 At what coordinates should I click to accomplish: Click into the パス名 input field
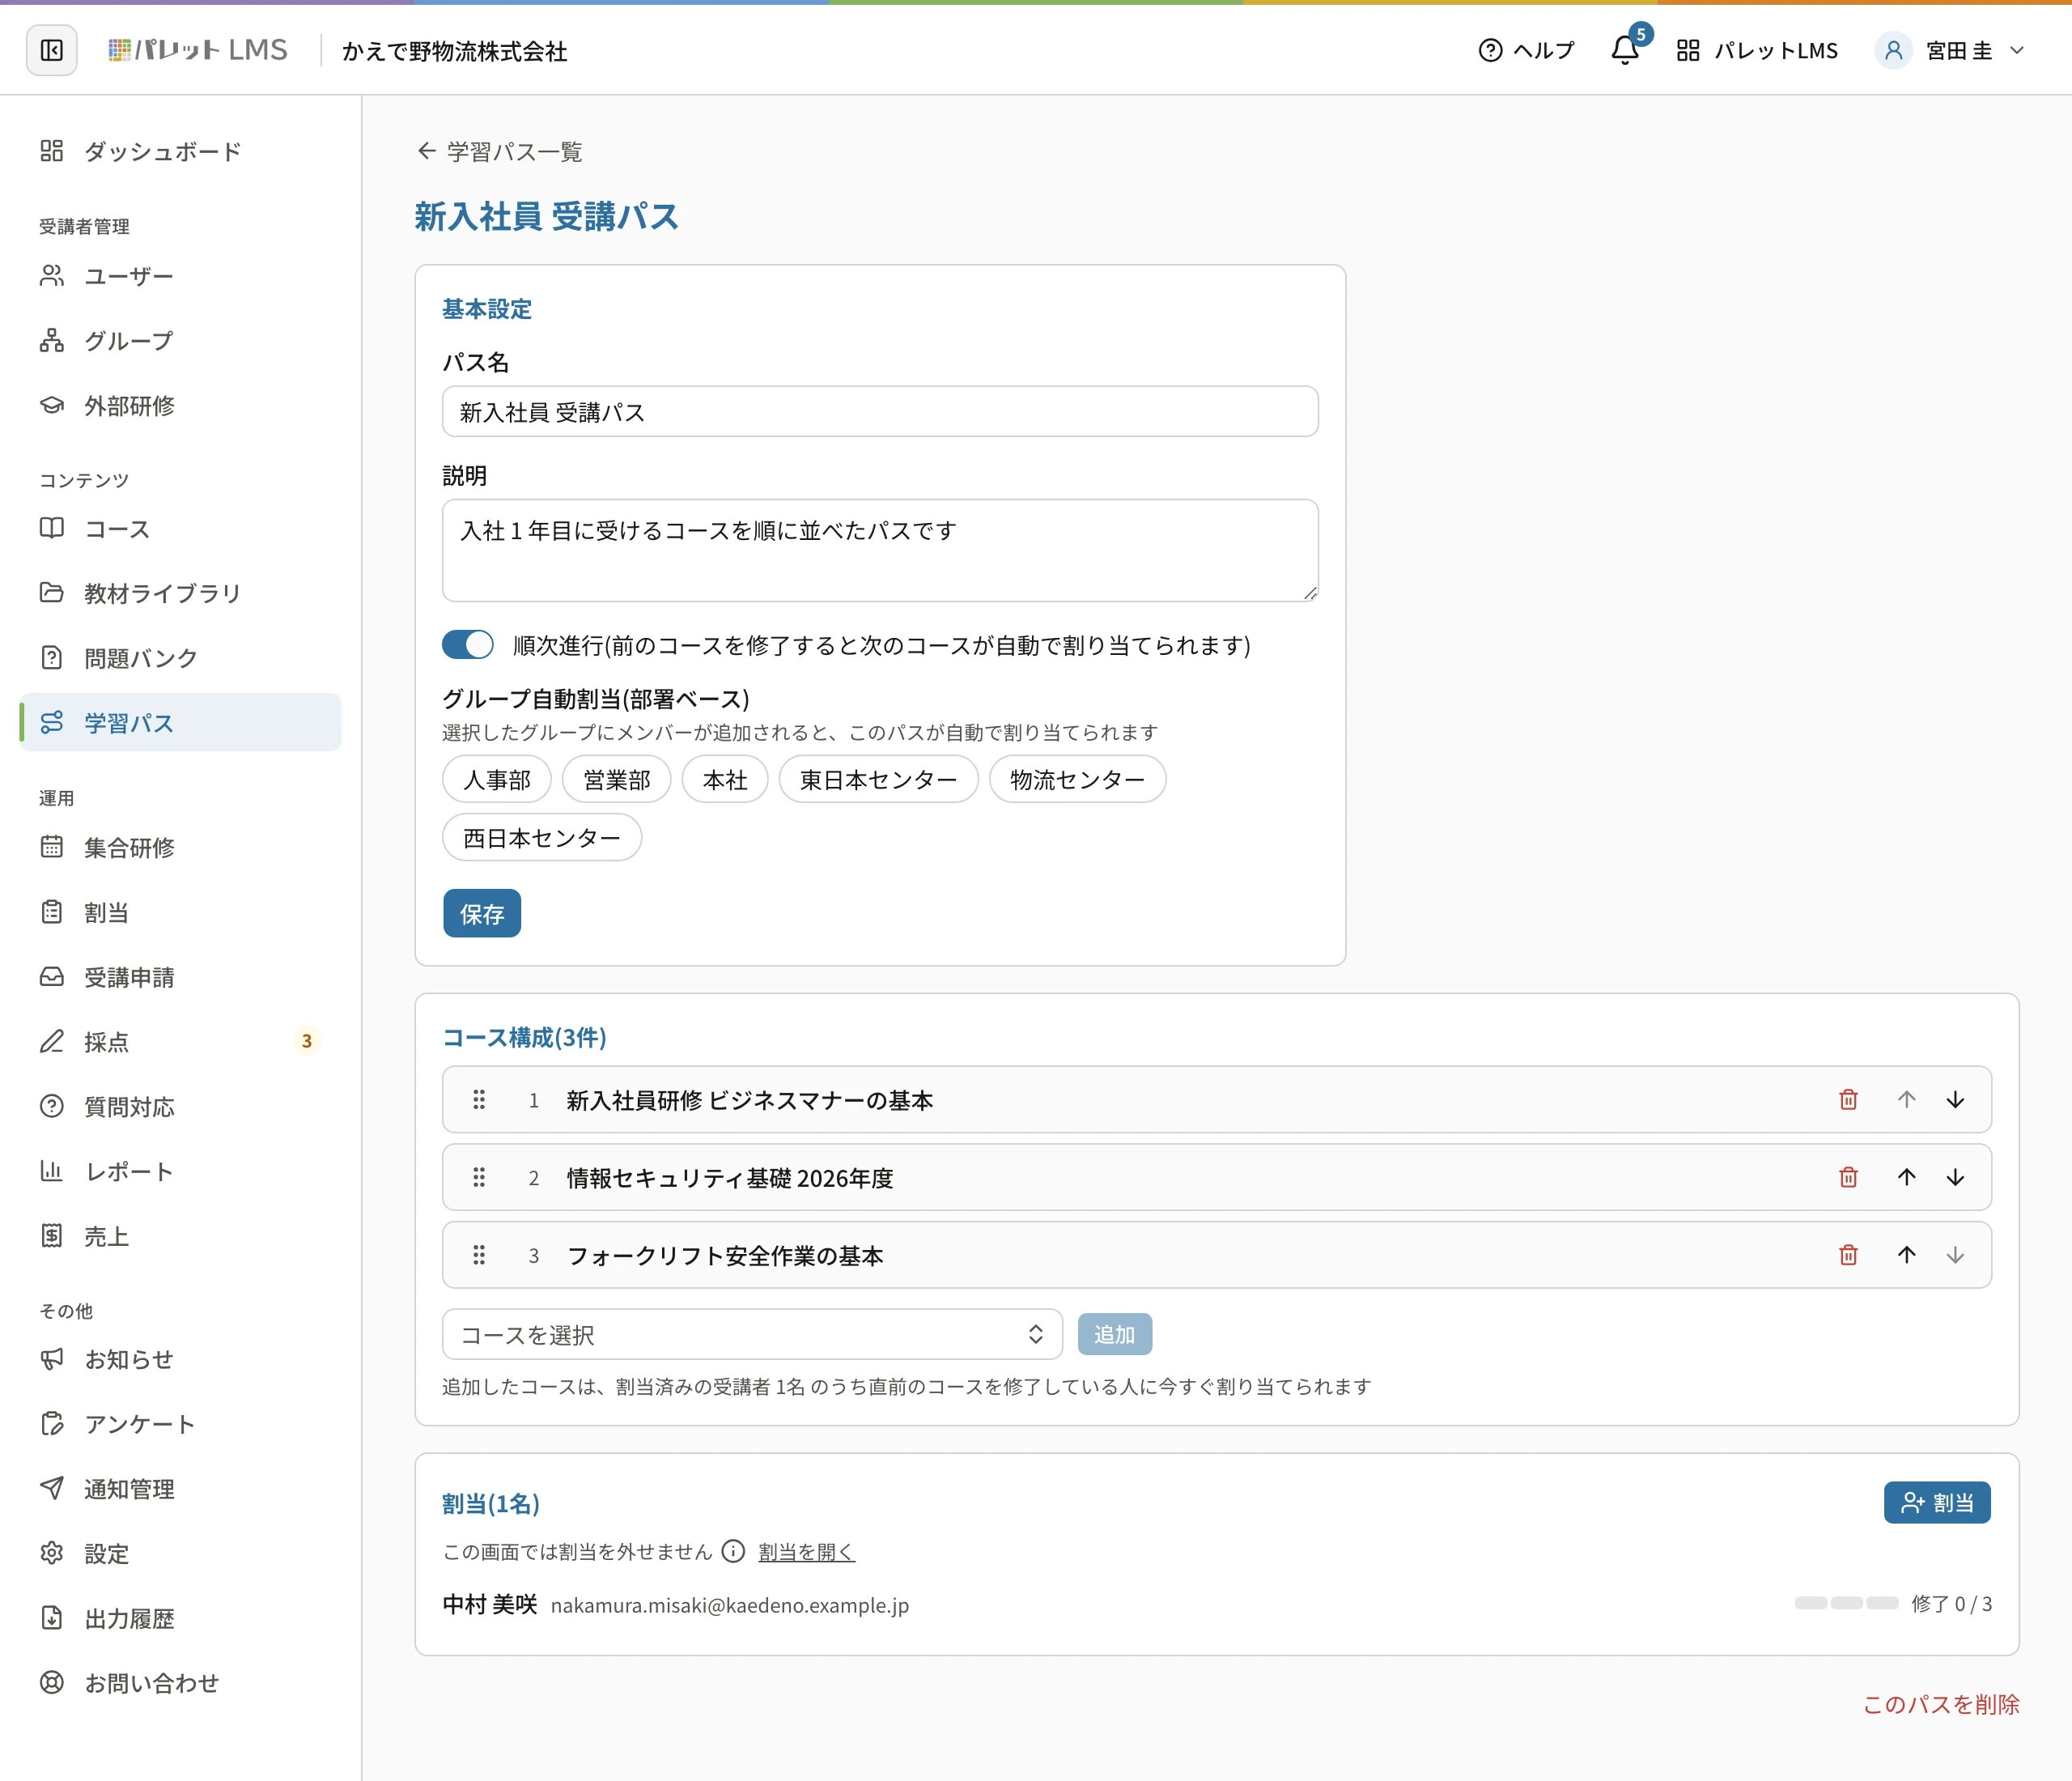click(880, 412)
